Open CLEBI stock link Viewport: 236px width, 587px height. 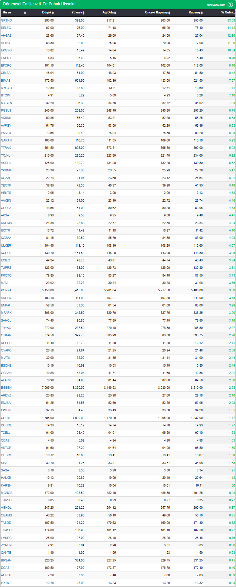[5, 418]
